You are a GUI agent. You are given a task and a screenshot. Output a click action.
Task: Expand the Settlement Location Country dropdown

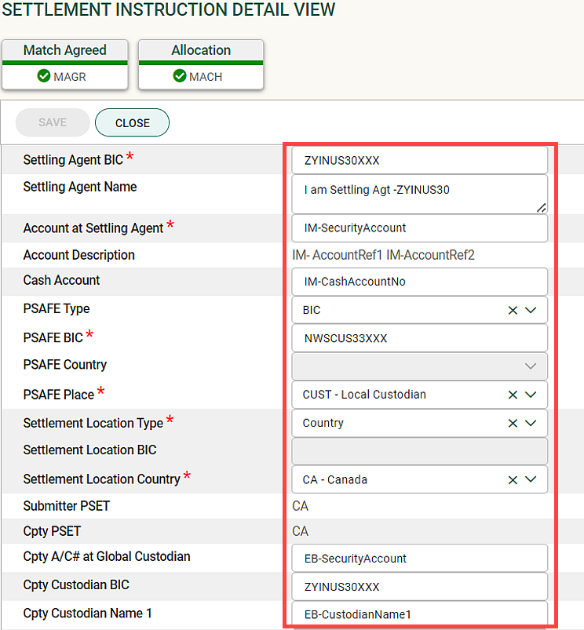pos(531,479)
